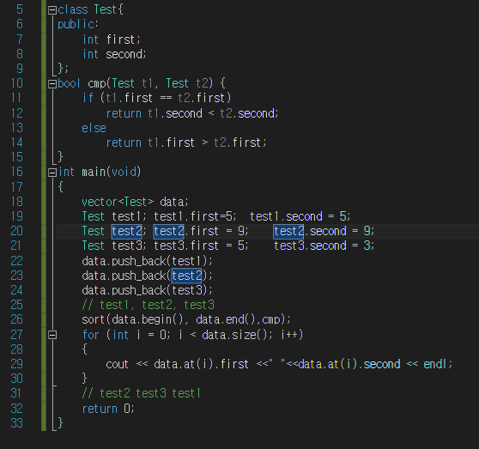Click 'data.push_back(test3);' line

(x=147, y=290)
